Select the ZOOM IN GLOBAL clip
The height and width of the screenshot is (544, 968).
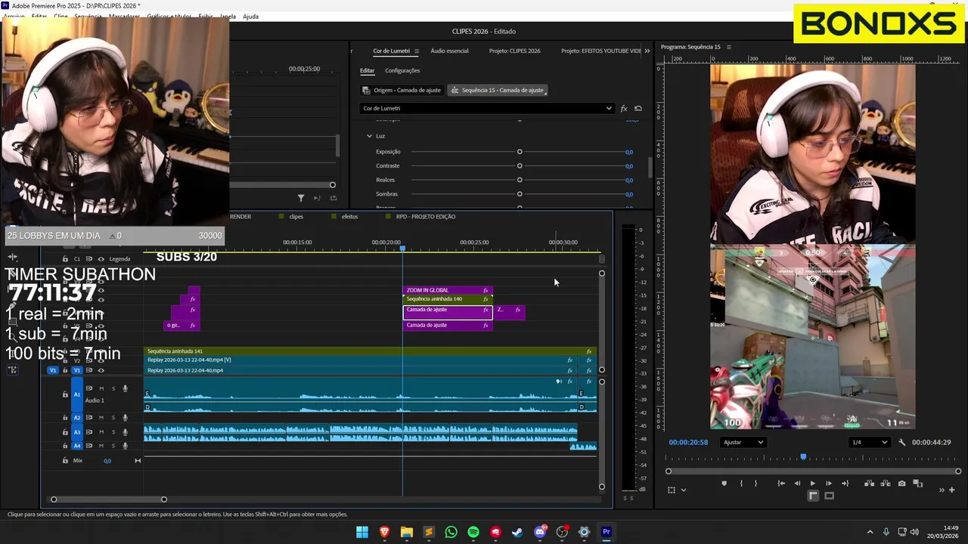[x=448, y=290]
